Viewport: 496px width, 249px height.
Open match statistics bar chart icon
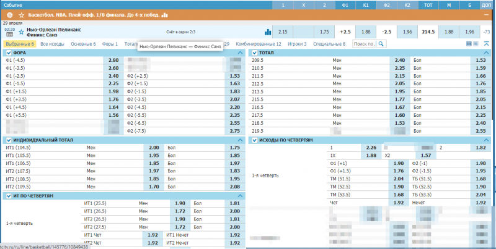click(x=268, y=32)
